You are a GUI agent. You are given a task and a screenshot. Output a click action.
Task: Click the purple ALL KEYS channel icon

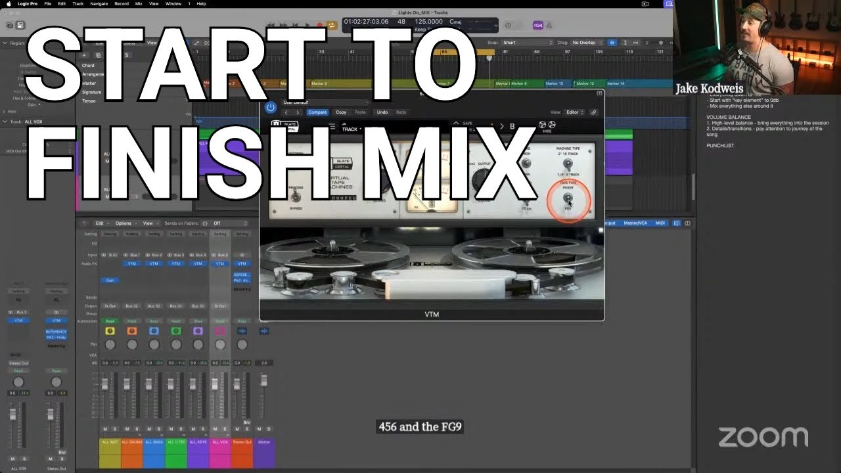(x=198, y=331)
